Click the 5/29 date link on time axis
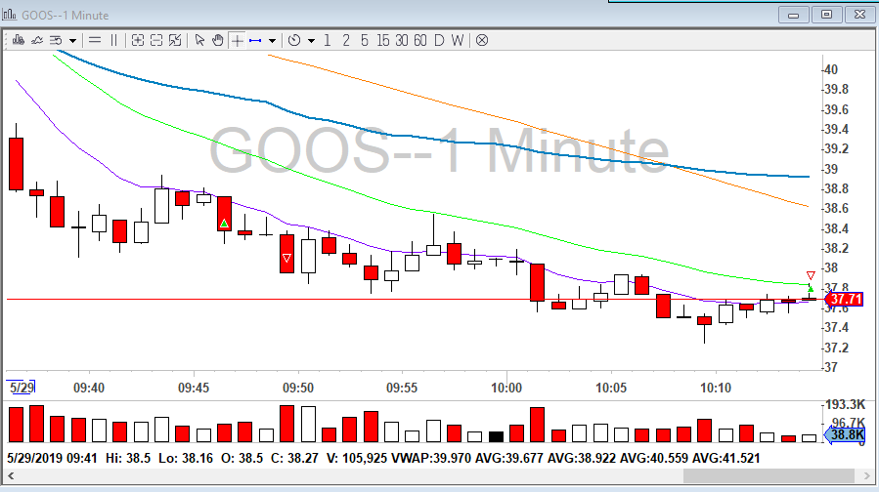This screenshot has width=879, height=492. [x=22, y=387]
